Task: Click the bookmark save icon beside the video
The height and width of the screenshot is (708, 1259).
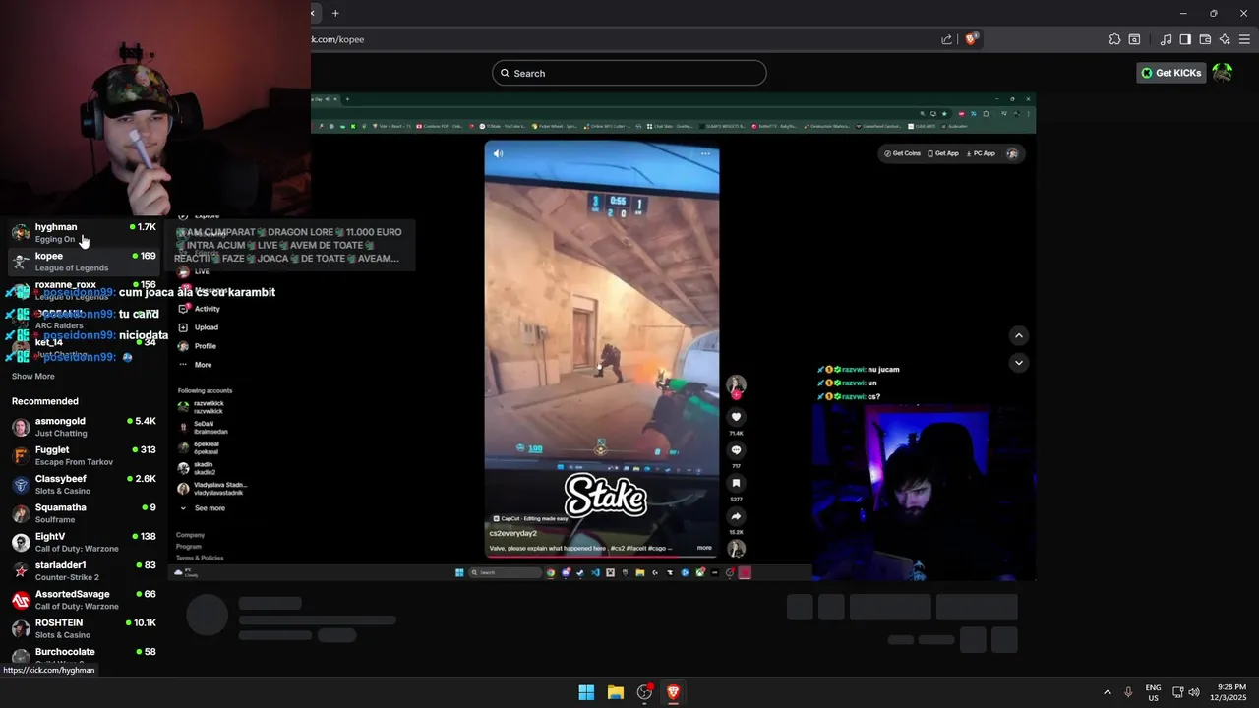Action: point(736,483)
